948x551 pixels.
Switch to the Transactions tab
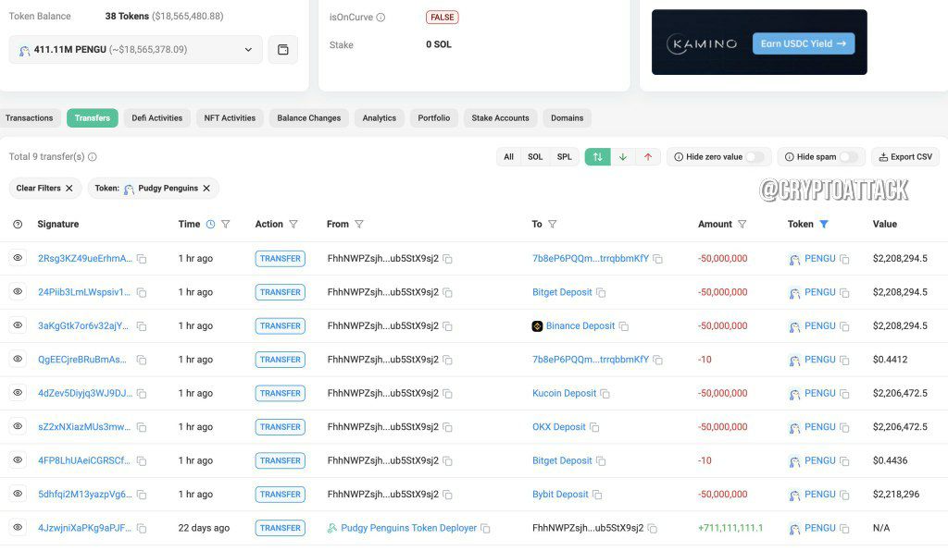point(29,118)
